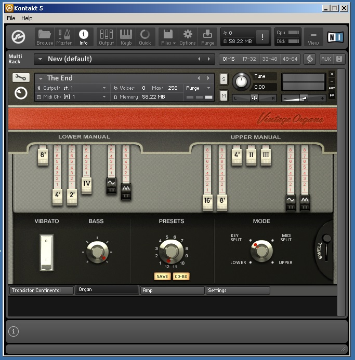
Task: Switch to the Amp tab
Action: [172, 290]
